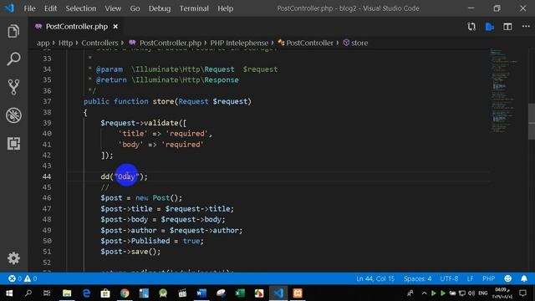Screen dimensions: 535x301
Task: Open the Extensions view
Action: [13, 143]
